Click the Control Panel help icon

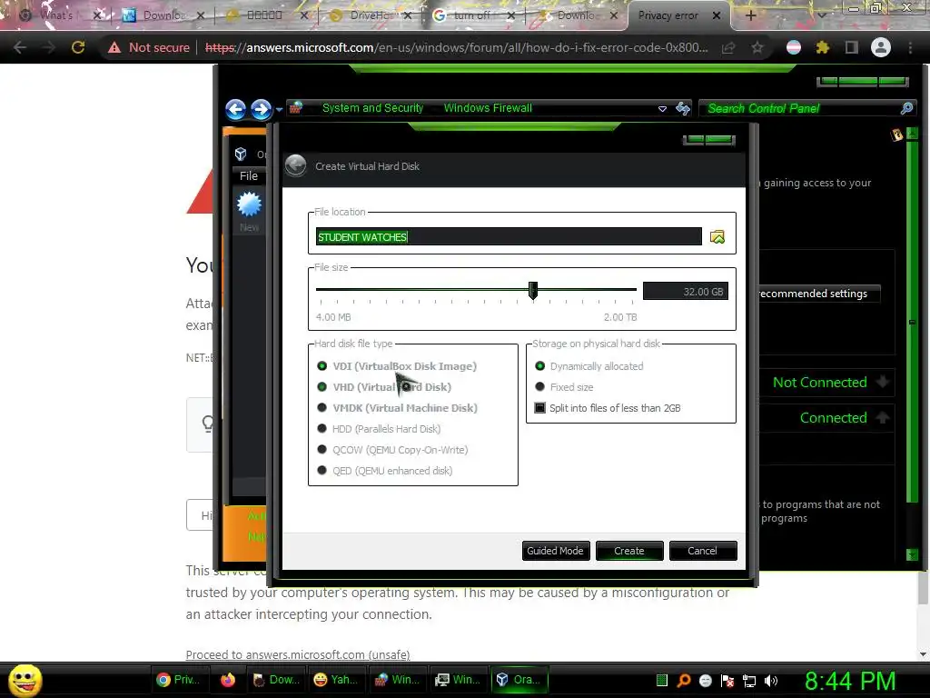[x=896, y=135]
